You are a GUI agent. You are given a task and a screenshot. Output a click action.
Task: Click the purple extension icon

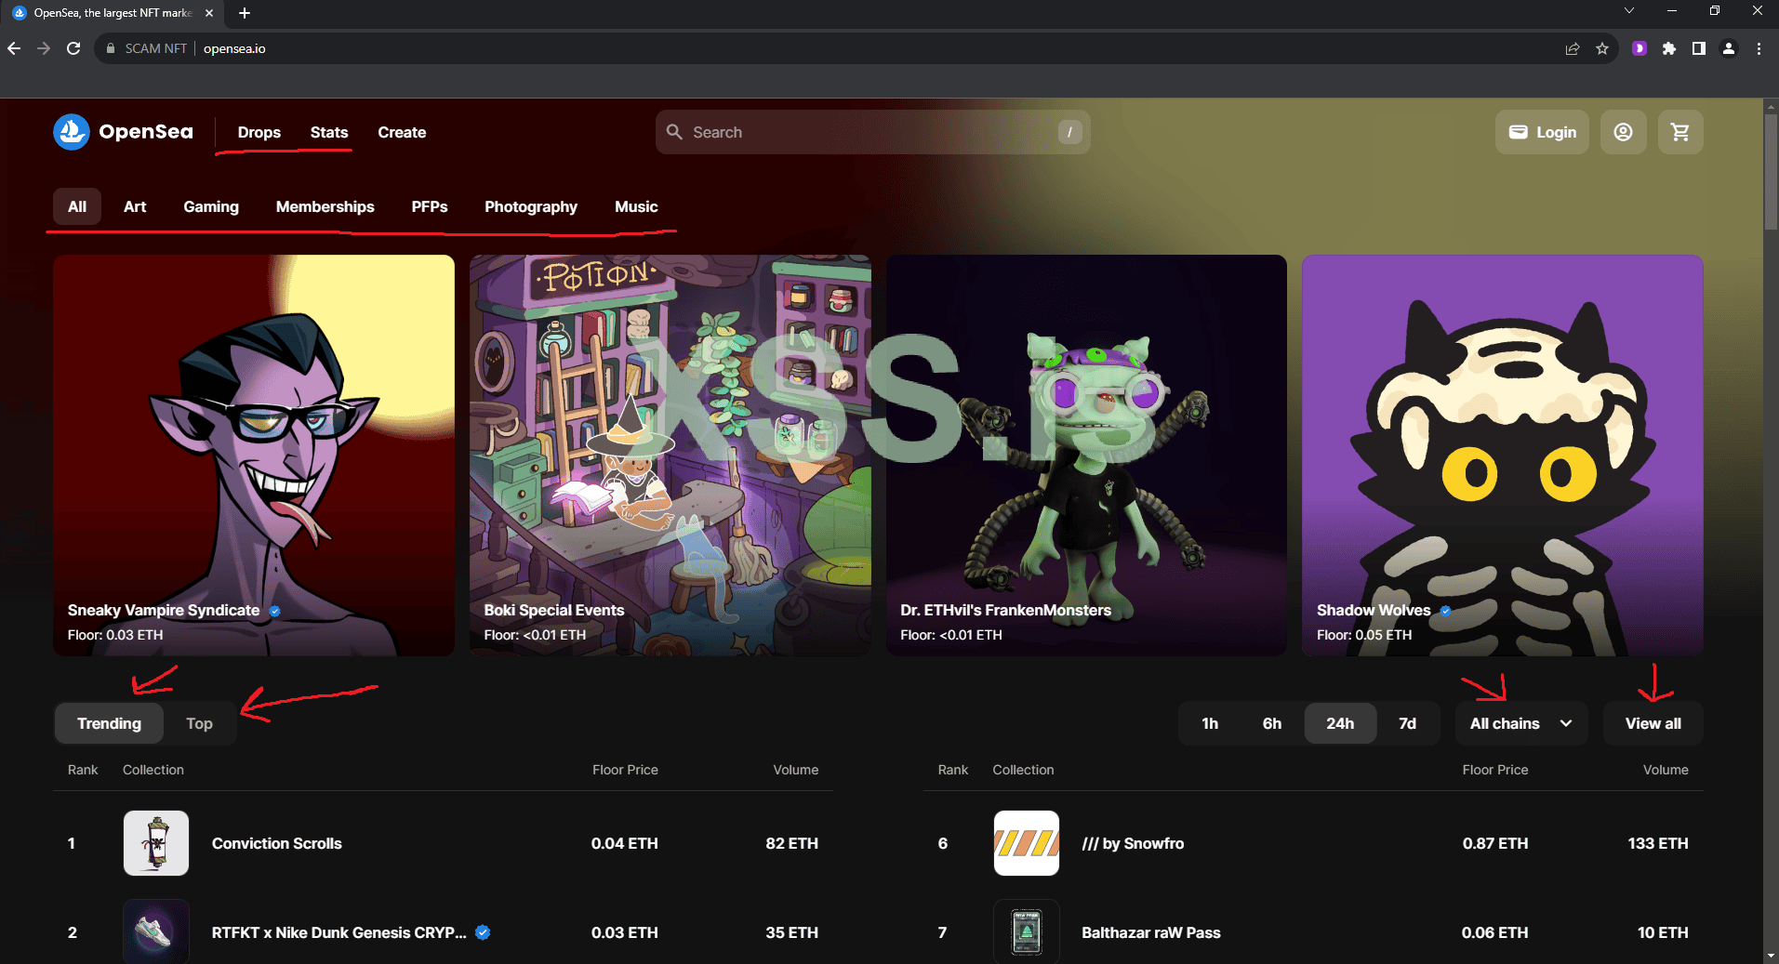(x=1640, y=48)
